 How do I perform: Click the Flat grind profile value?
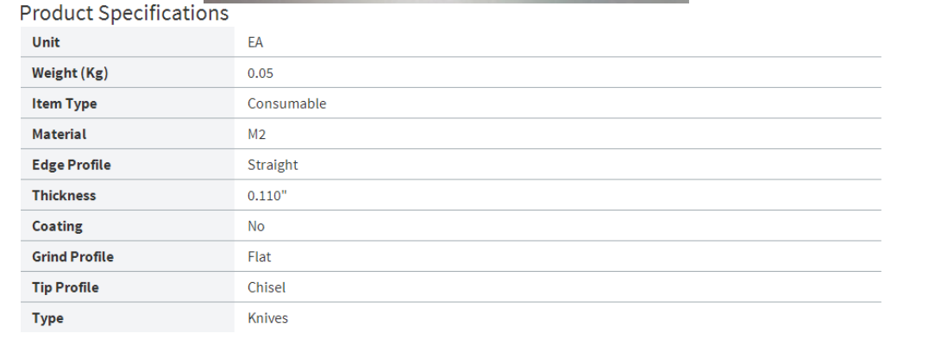click(260, 257)
